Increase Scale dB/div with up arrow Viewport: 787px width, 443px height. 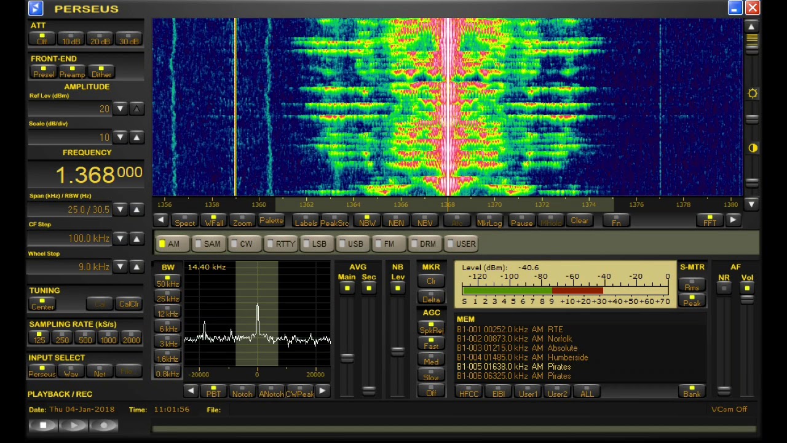tap(136, 137)
